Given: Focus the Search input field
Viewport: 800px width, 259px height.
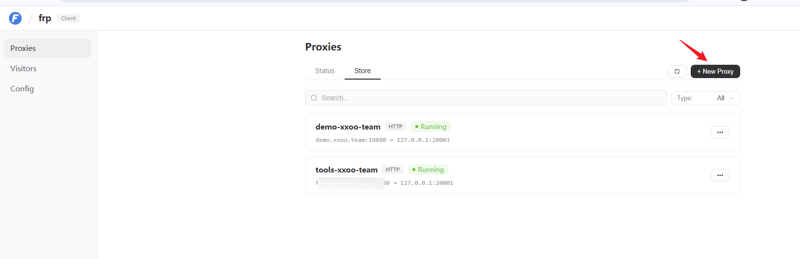Looking at the screenshot, I should pyautogui.click(x=486, y=98).
